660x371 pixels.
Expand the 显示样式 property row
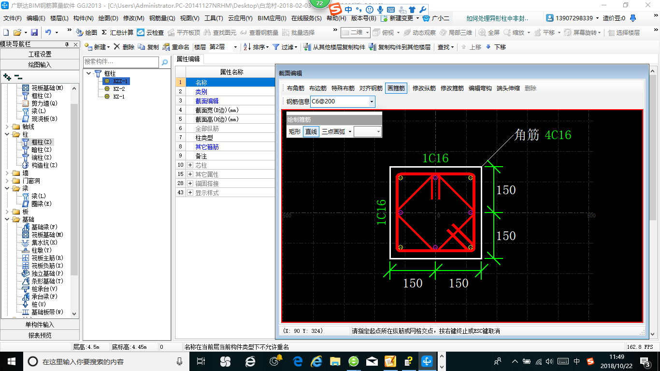pyautogui.click(x=190, y=193)
